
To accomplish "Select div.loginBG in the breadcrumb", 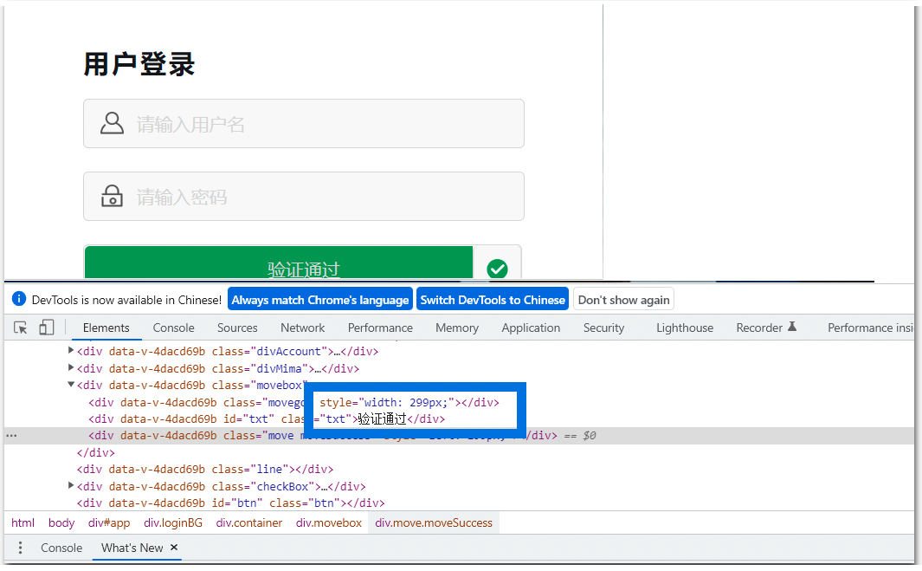I will [173, 522].
